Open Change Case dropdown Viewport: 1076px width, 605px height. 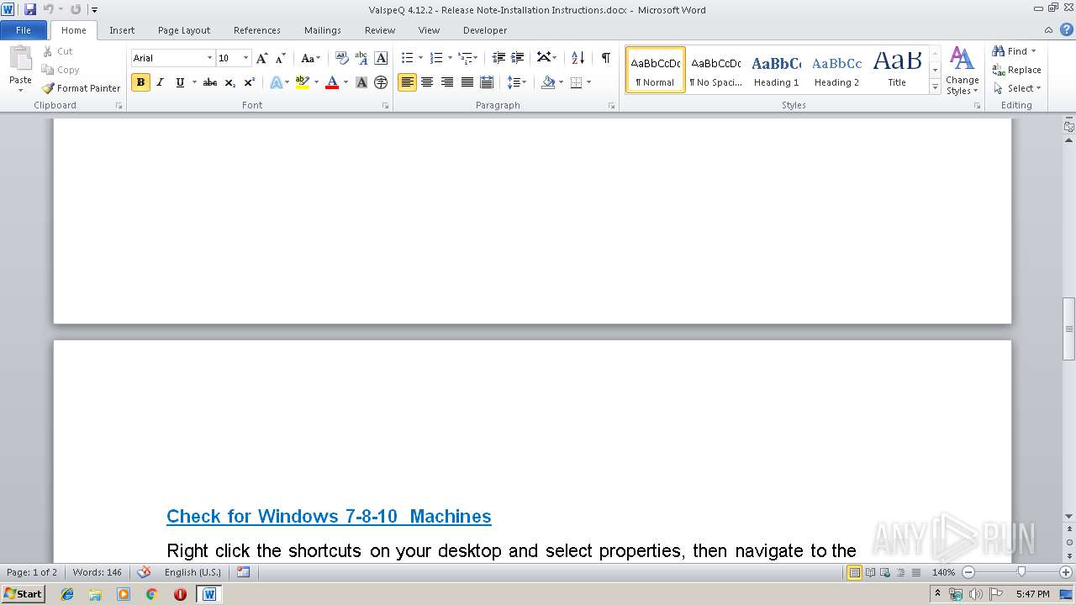coord(311,58)
